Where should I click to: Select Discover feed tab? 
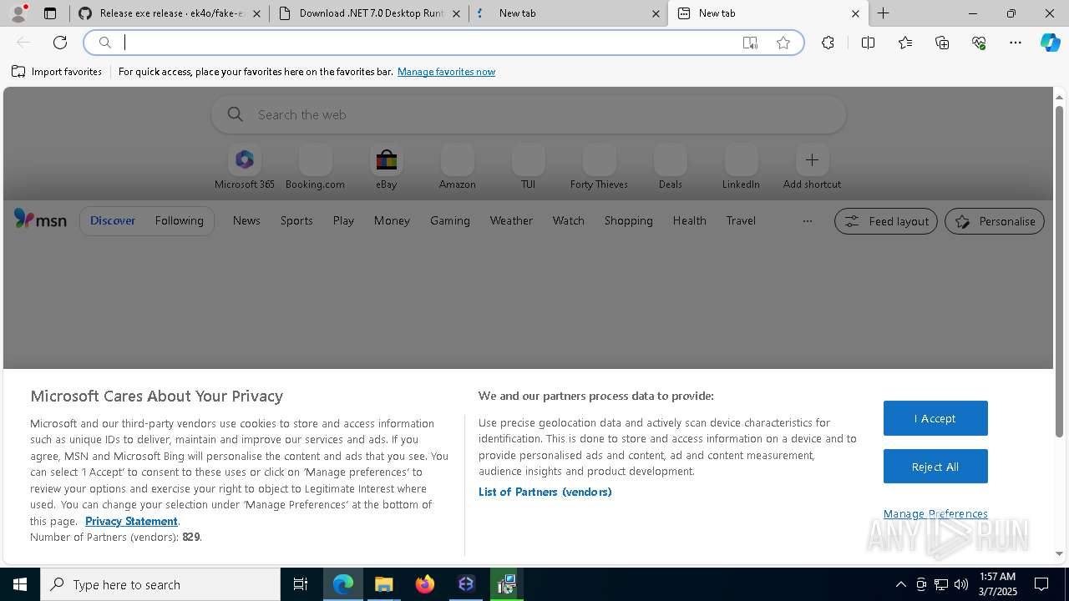click(113, 220)
